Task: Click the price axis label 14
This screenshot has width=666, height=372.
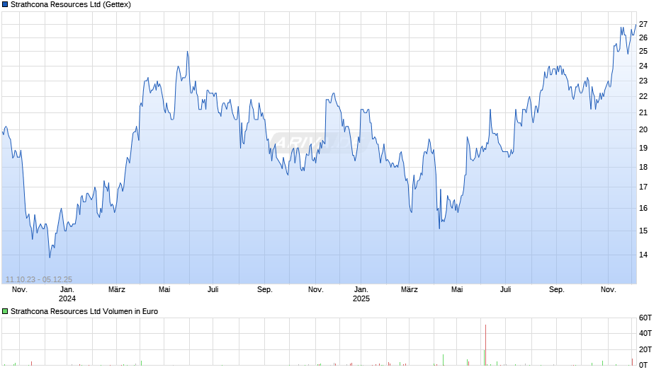Action: pos(643,255)
